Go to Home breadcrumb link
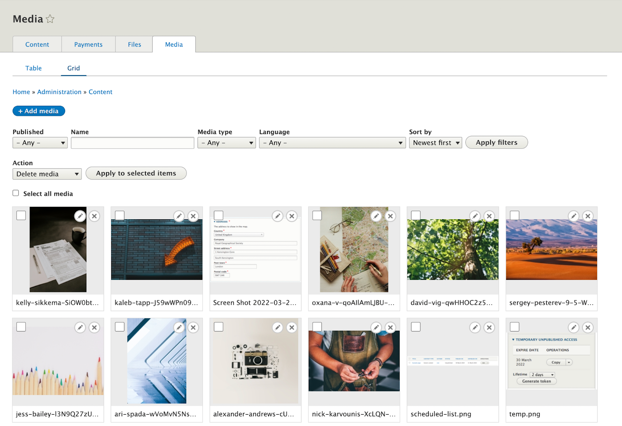Screen dimensions: 622x426 pyautogui.click(x=21, y=92)
